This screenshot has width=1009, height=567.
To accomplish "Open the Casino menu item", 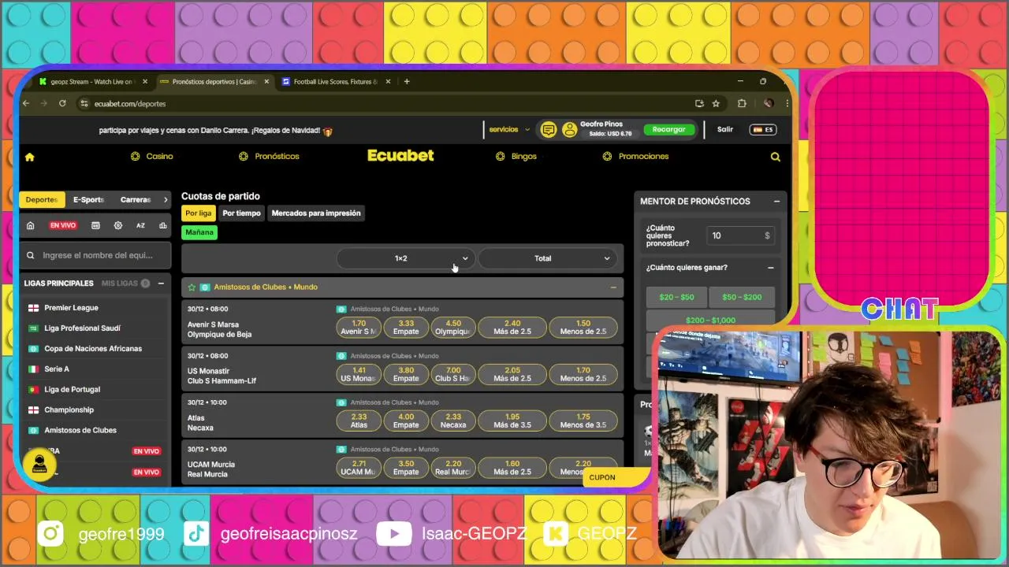I will click(x=152, y=157).
